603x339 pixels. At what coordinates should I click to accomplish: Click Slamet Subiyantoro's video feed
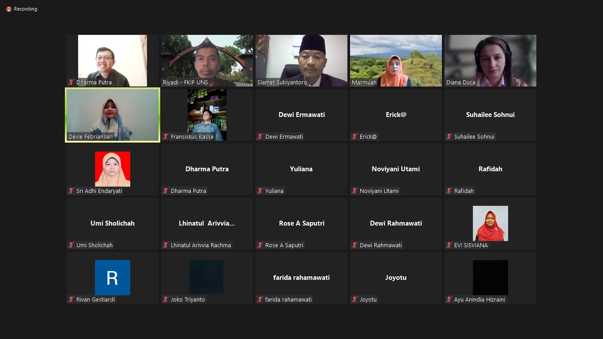[x=301, y=60]
